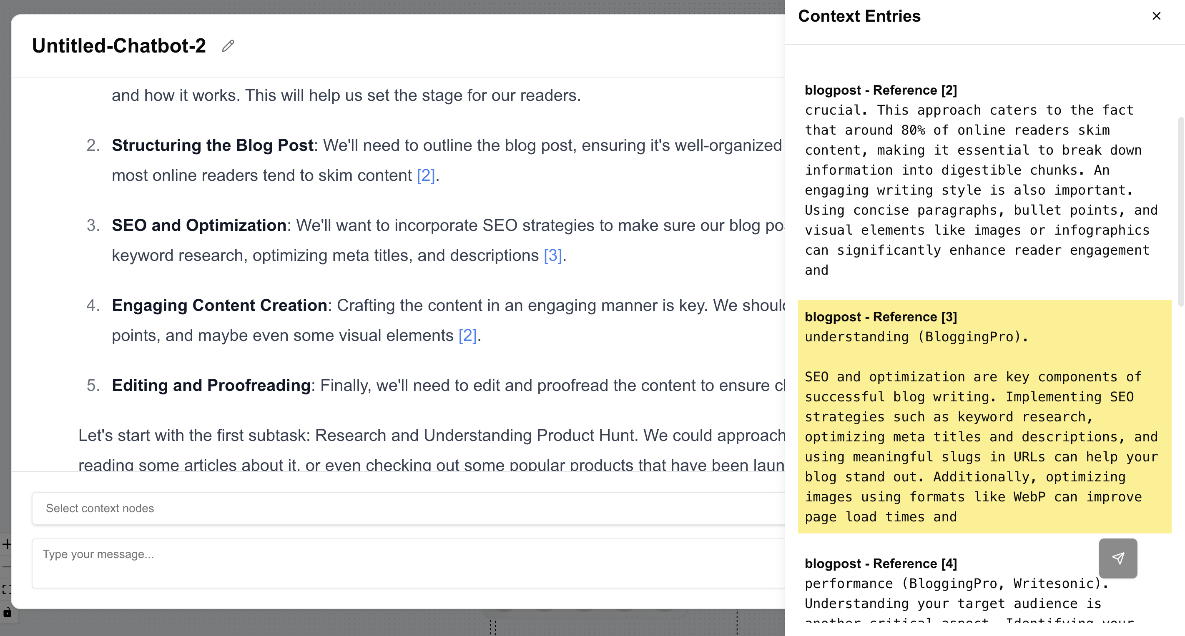Click the Editing and Proofreading list item
This screenshot has width=1185, height=636.
pos(211,386)
